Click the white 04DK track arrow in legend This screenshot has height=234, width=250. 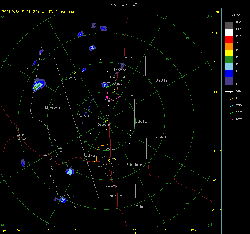point(229,91)
